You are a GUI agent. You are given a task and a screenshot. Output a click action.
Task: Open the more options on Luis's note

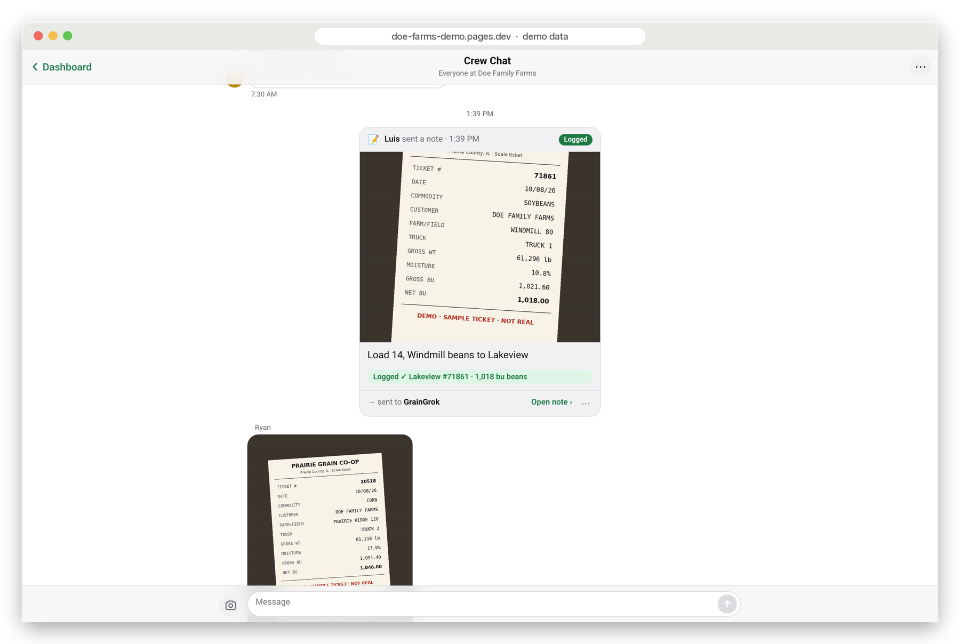click(586, 402)
